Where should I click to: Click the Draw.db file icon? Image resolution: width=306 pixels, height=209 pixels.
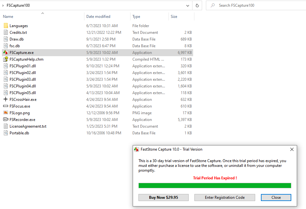6,39
